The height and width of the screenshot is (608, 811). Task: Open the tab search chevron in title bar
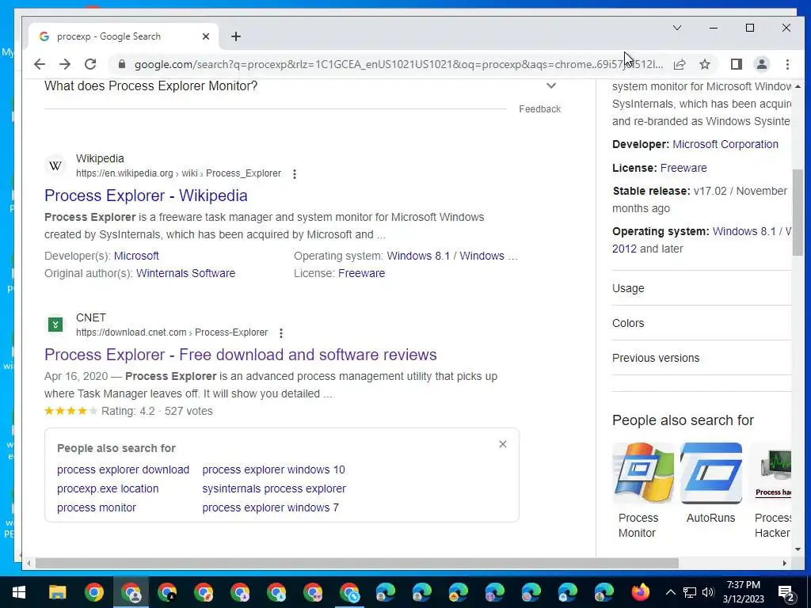point(677,28)
